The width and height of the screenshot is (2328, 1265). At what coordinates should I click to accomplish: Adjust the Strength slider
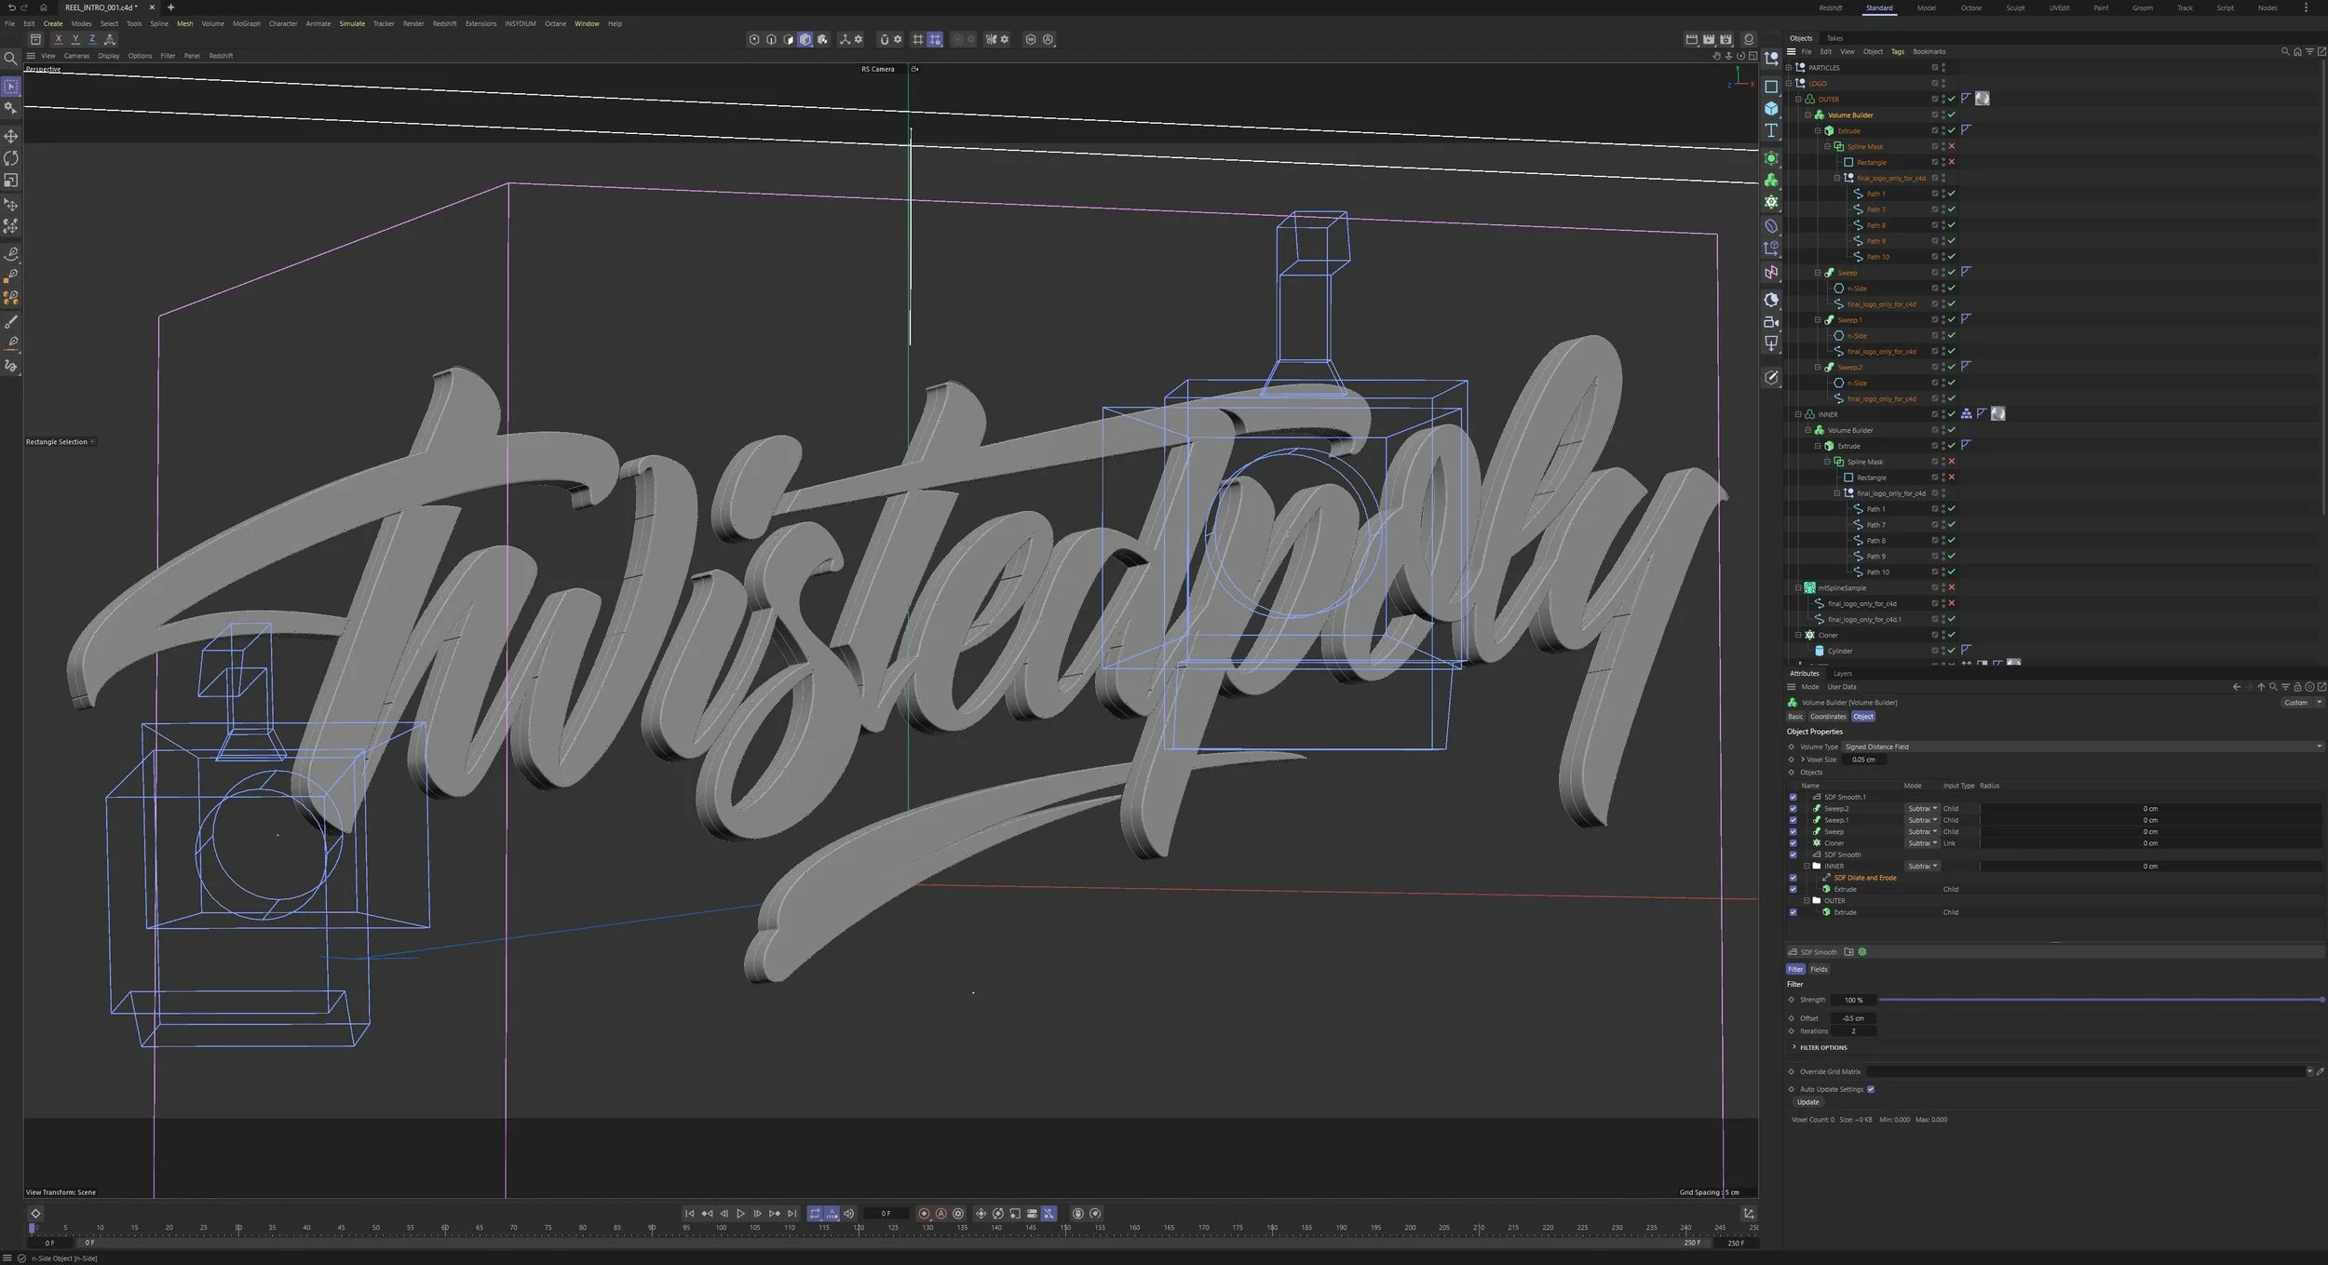(x=2101, y=1000)
